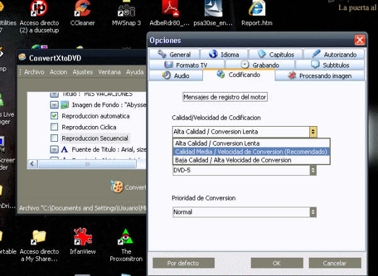Close the Opciones dialog
Screen dimensions: 378x276
(x=360, y=40)
